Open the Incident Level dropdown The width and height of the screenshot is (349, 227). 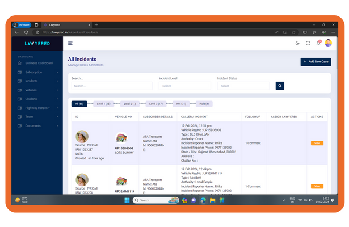point(184,86)
